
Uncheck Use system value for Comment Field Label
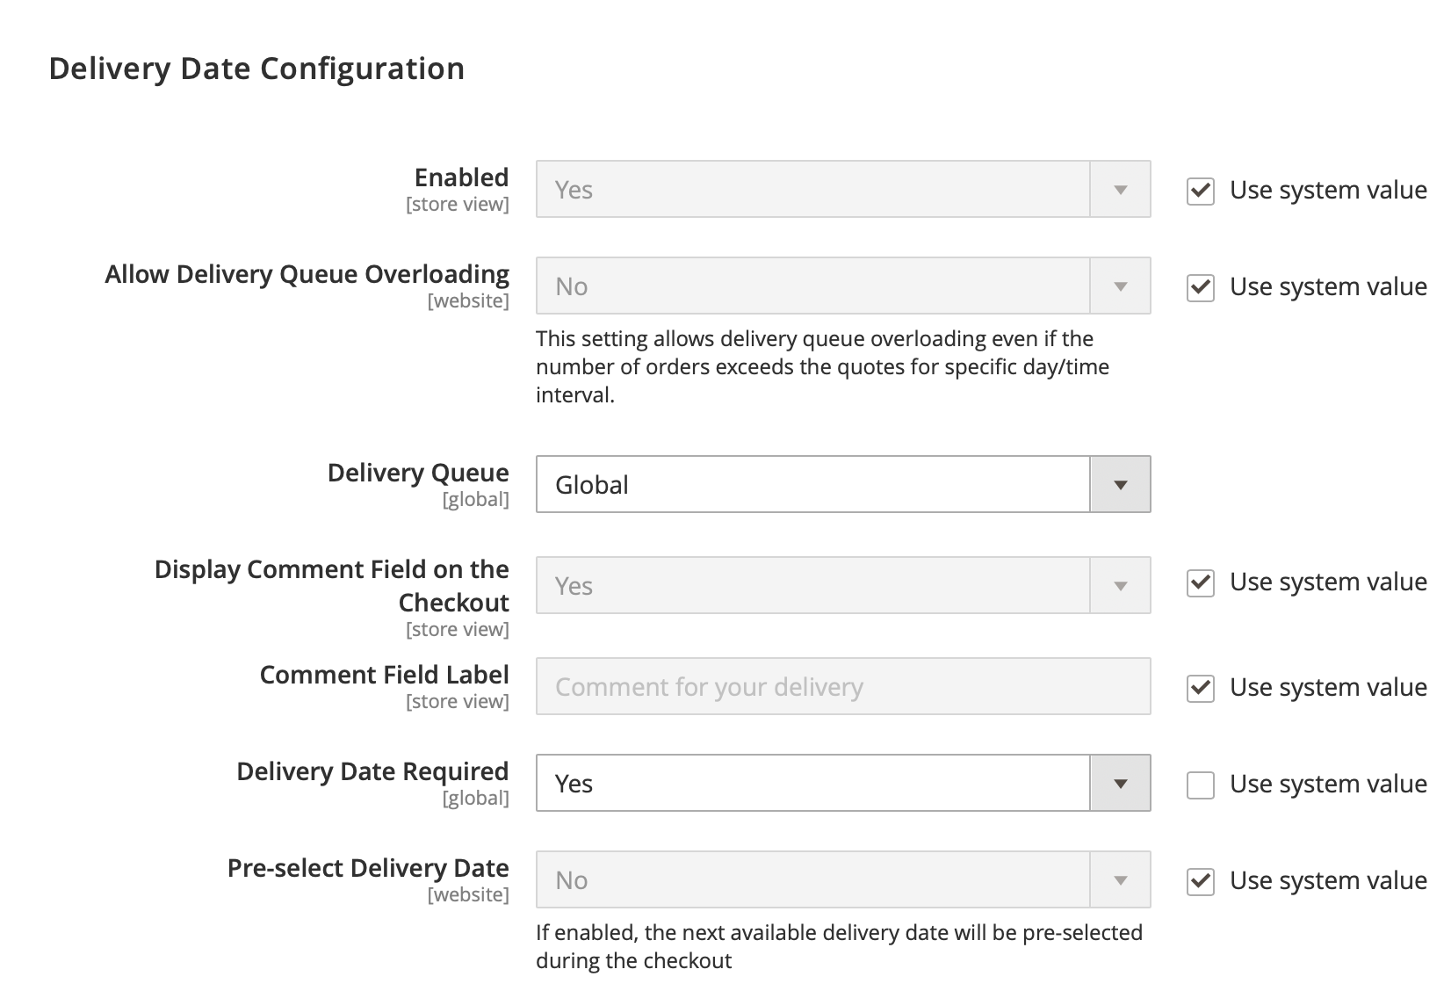[1200, 688]
